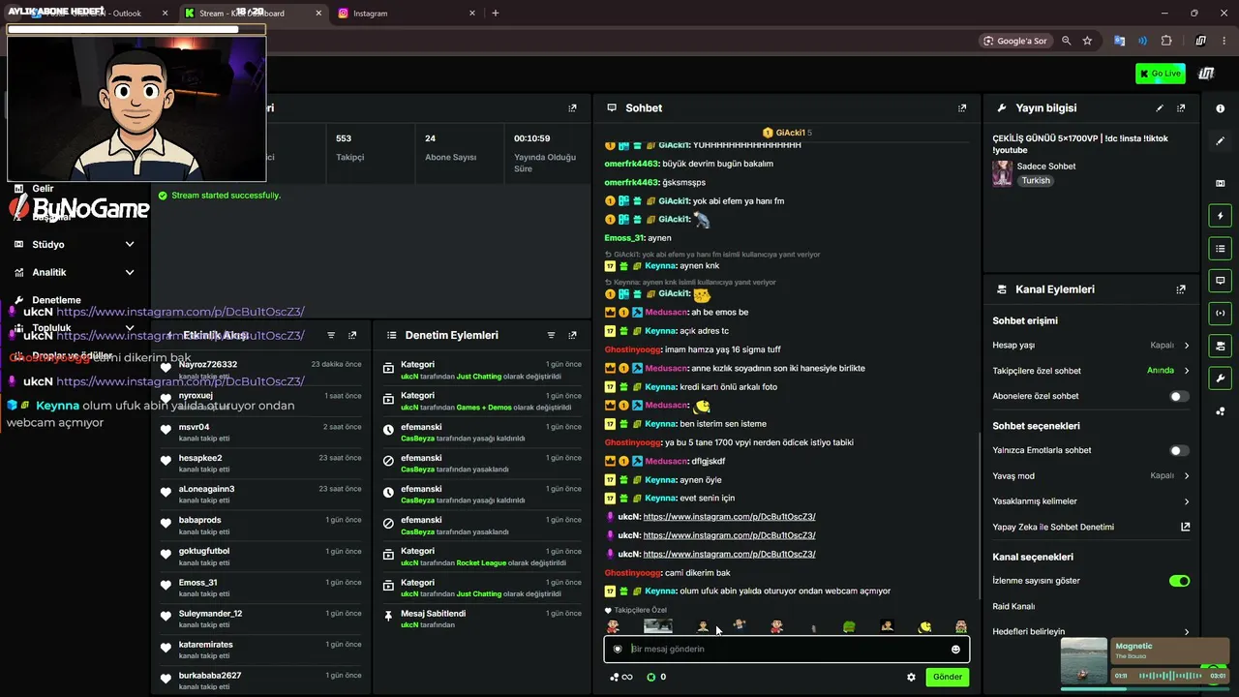The height and width of the screenshot is (697, 1239).
Task: Click the music track progress waveform
Action: 1168,676
